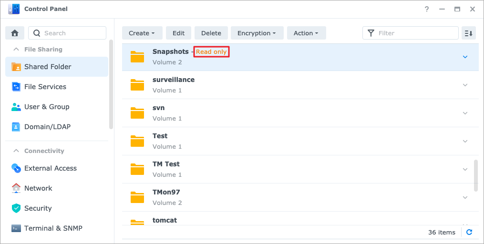The height and width of the screenshot is (244, 484).
Task: Click the funnel icon in Filter box
Action: pos(371,33)
